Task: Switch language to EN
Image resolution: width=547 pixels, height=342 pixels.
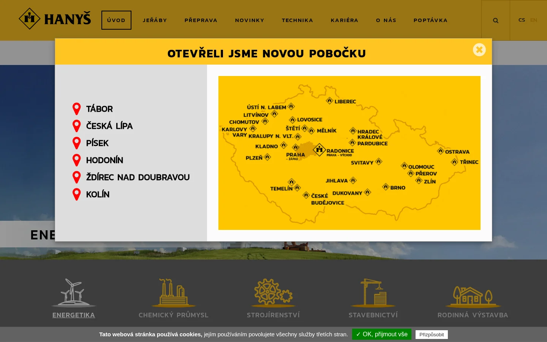Action: pyautogui.click(x=534, y=20)
